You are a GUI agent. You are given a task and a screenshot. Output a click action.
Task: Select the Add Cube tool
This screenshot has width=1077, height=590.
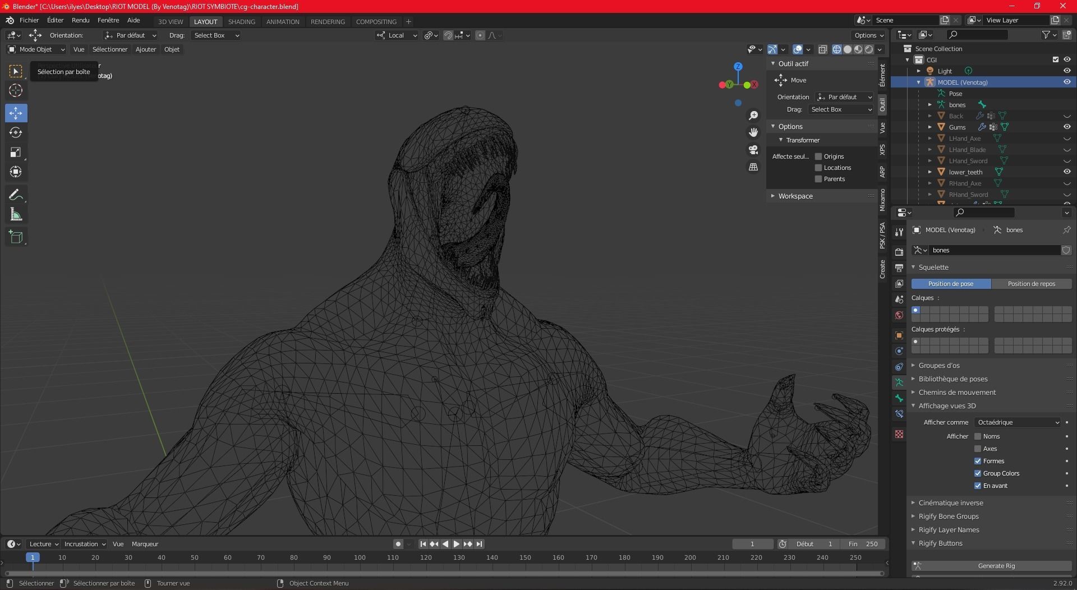[16, 237]
